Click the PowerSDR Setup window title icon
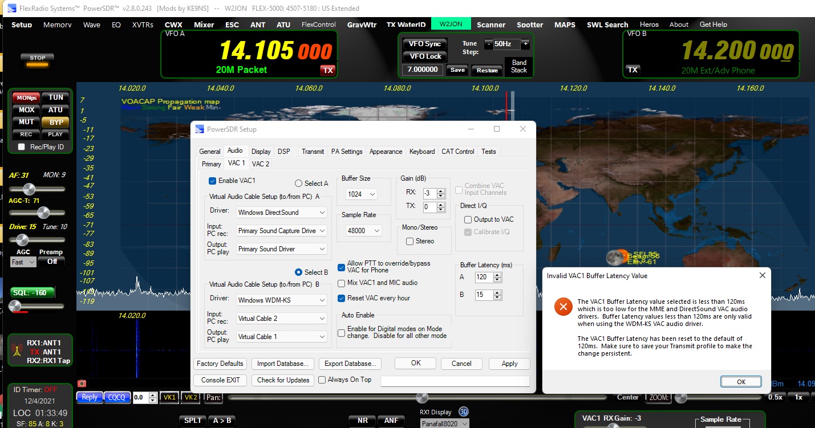The width and height of the screenshot is (815, 428). click(200, 129)
